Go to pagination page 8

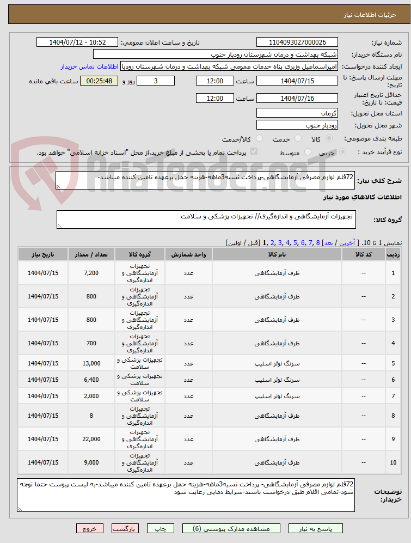[x=318, y=243]
